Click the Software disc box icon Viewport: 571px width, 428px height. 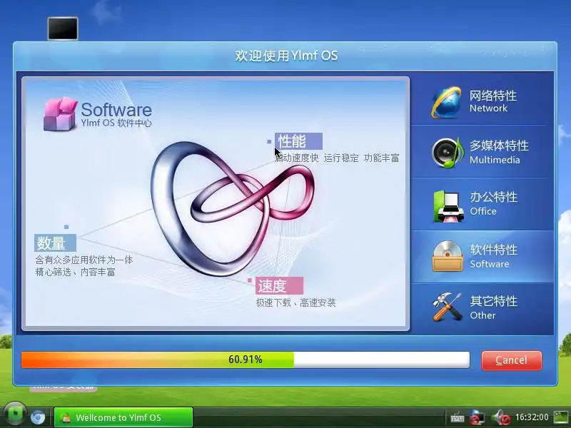(x=448, y=256)
